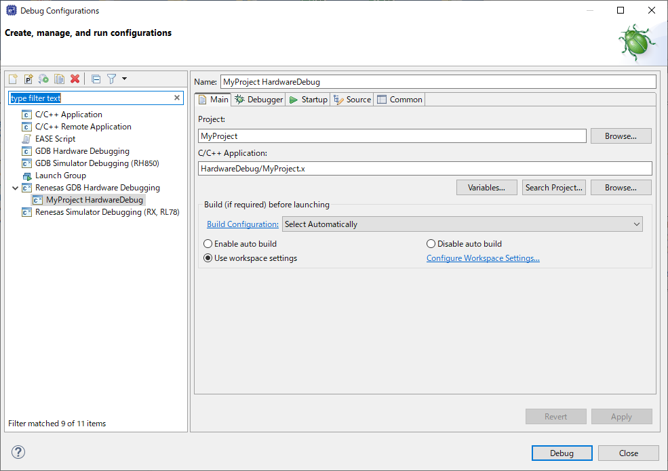Start debugging with the Debug button
This screenshot has width=668, height=471.
pyautogui.click(x=562, y=453)
